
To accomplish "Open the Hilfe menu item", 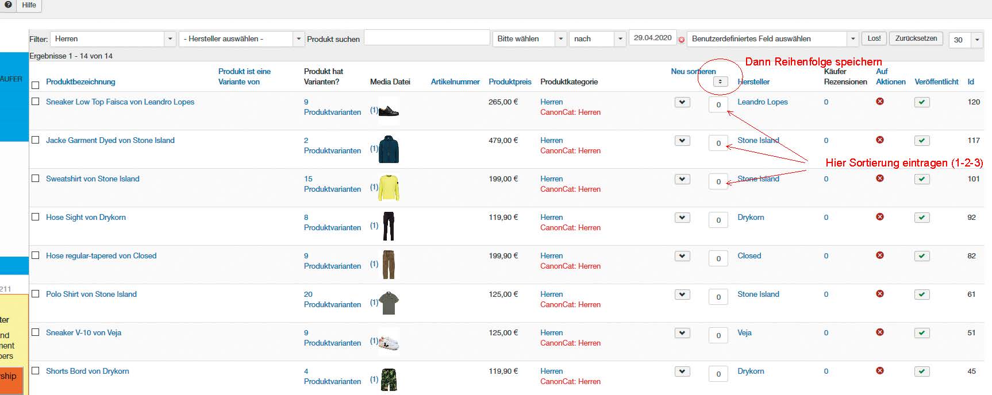I will click(29, 5).
